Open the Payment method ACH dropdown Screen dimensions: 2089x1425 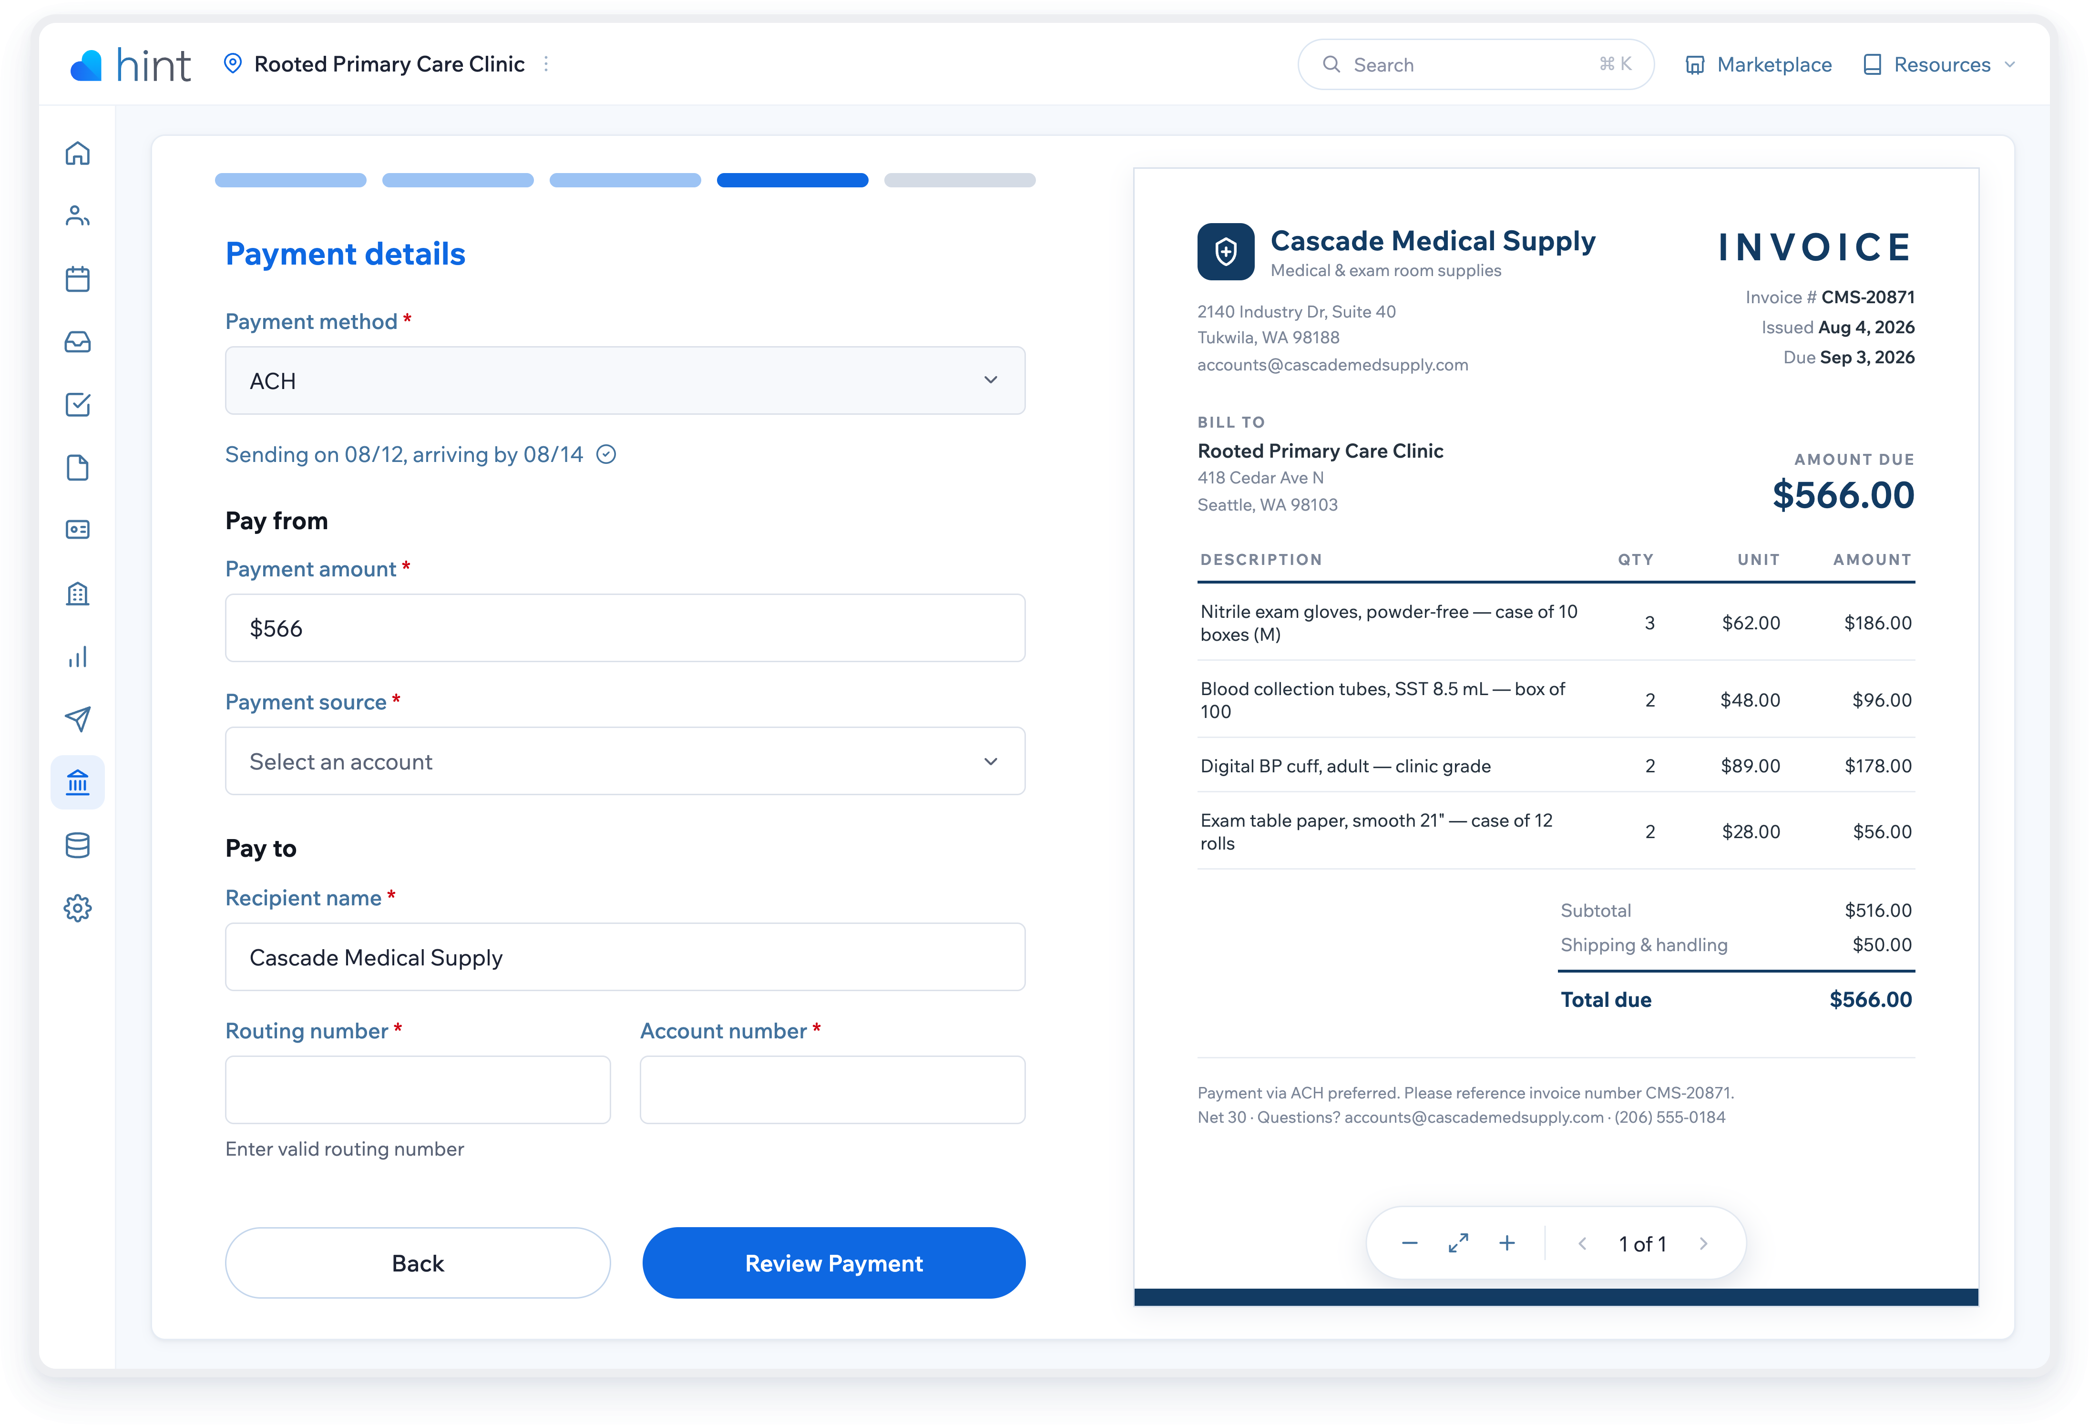pyautogui.click(x=625, y=380)
